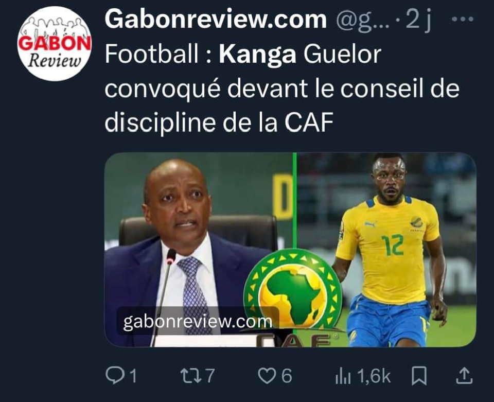Open the man in suit photo
494x402 pixels.
tap(199, 250)
